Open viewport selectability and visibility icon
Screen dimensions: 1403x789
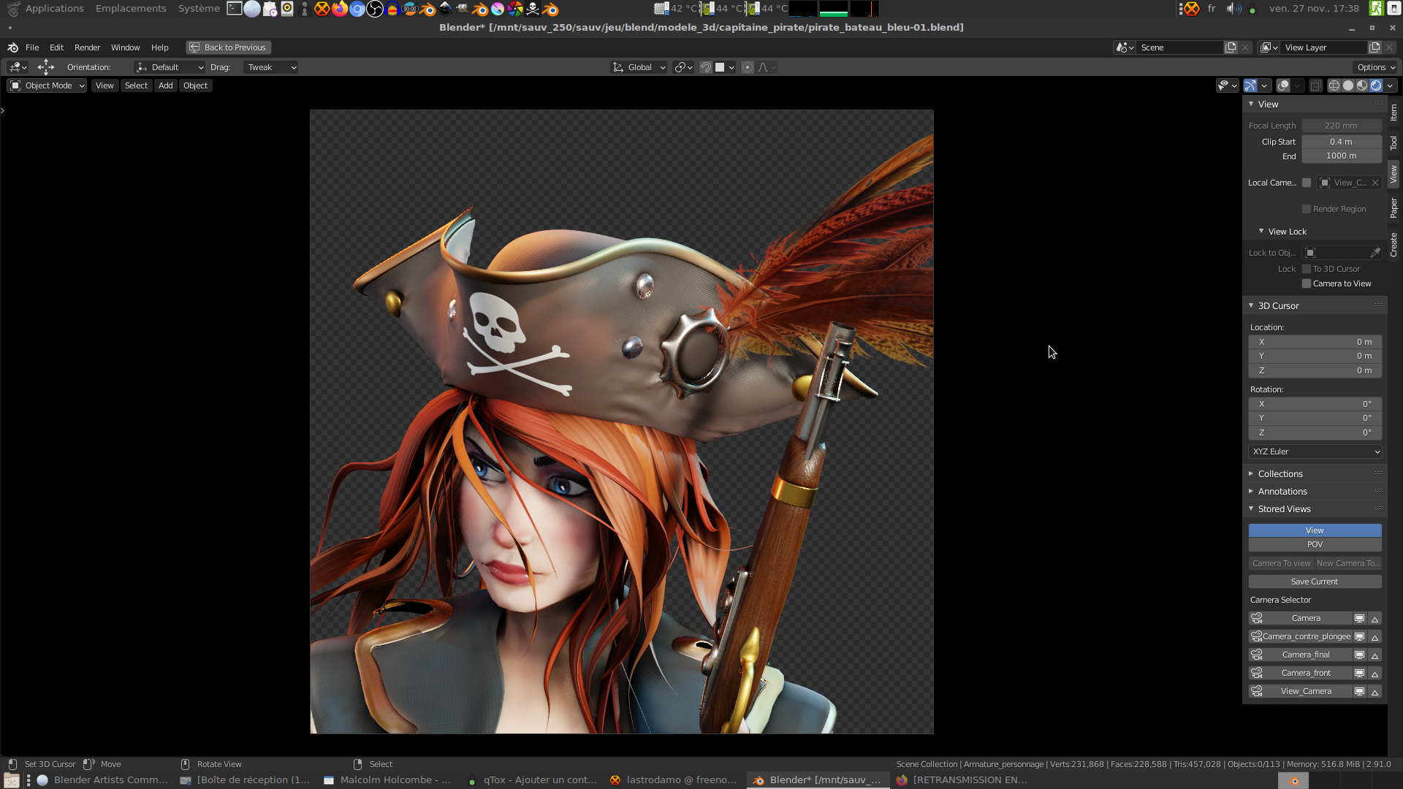point(1227,85)
